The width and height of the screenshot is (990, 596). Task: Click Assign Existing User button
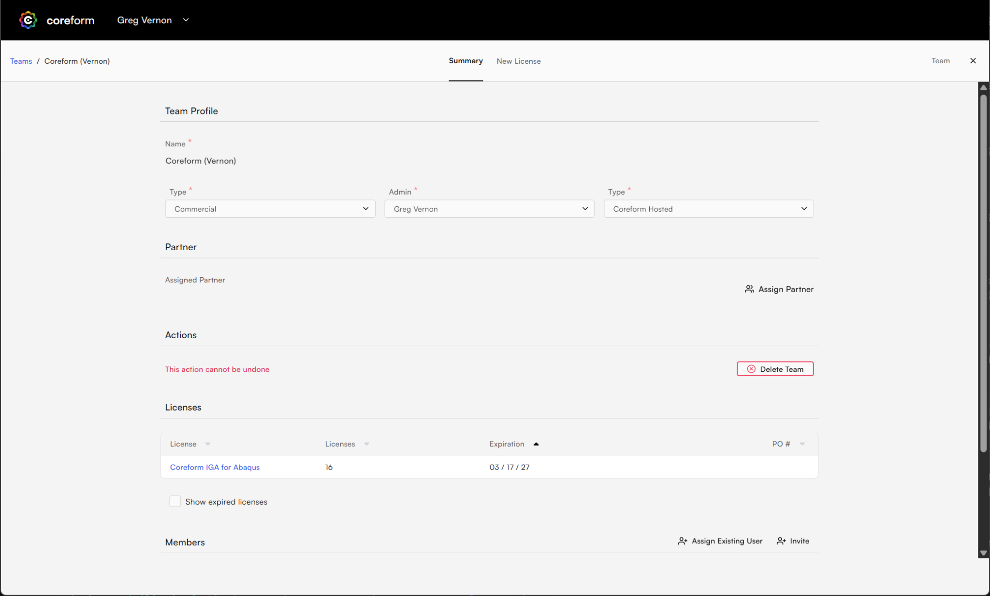(x=720, y=541)
